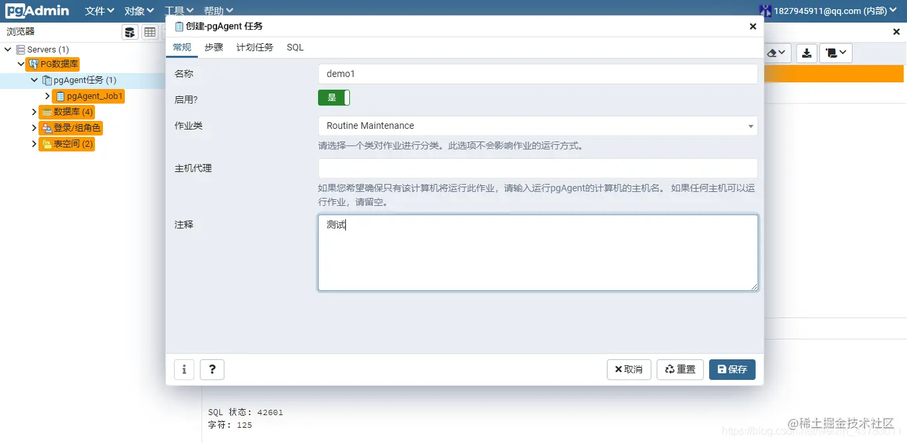Collapse the Servers tree node
907x443 pixels.
(7, 49)
